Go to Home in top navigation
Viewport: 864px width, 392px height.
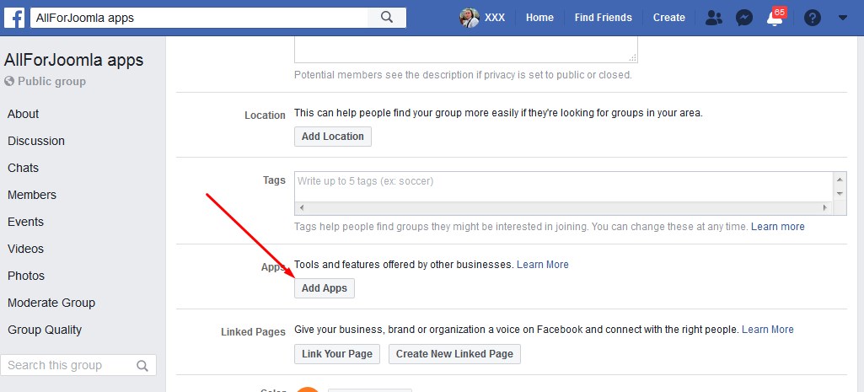[539, 17]
